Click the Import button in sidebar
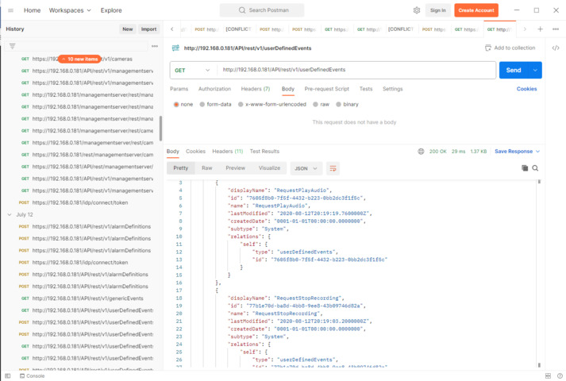 click(x=148, y=29)
